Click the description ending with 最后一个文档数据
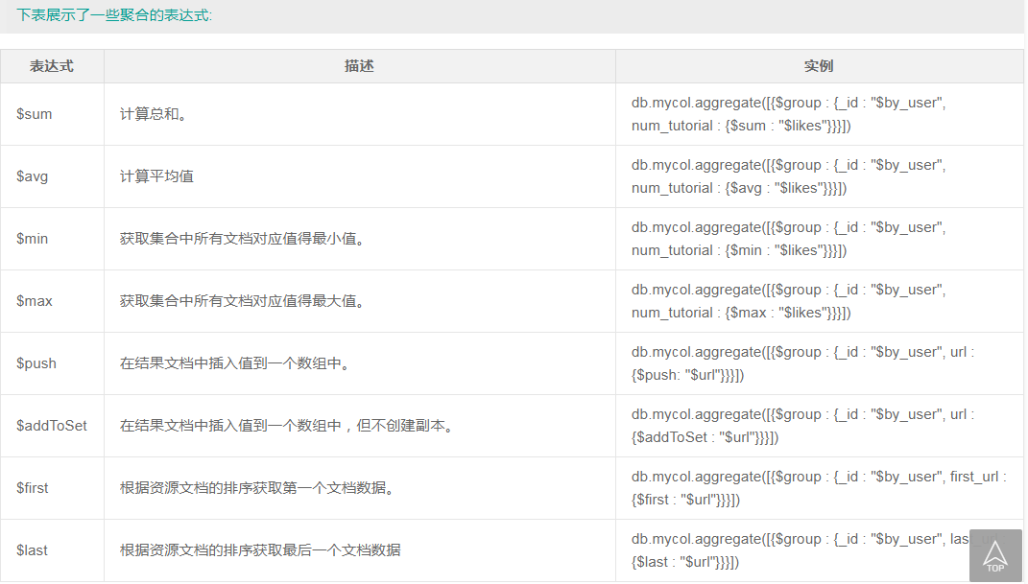Image resolution: width=1028 pixels, height=584 pixels. click(260, 549)
